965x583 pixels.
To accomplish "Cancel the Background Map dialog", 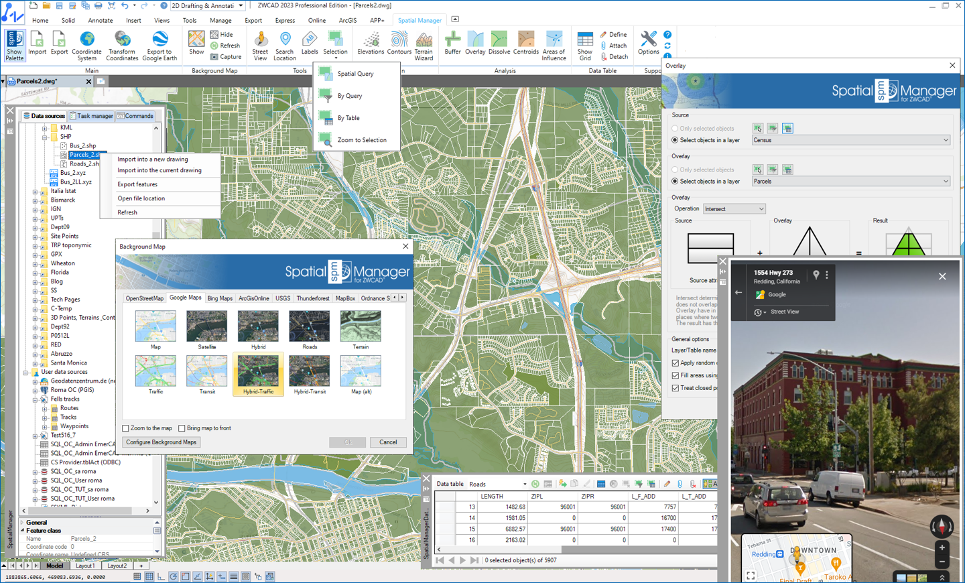I will (x=388, y=442).
